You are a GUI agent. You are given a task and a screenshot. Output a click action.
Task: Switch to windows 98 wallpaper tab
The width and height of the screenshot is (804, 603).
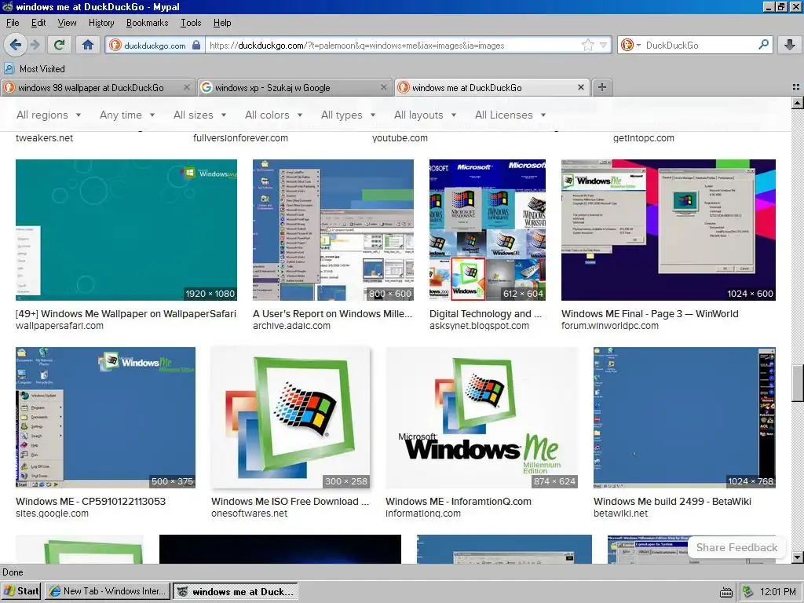tap(98, 88)
